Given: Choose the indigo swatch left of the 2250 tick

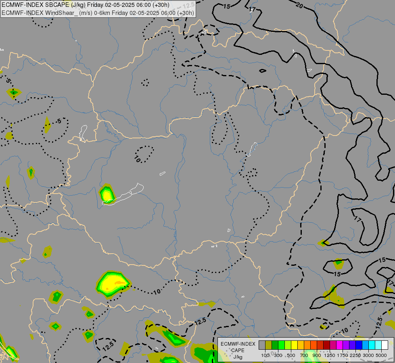Looking at the screenshot, I should tap(352, 345).
